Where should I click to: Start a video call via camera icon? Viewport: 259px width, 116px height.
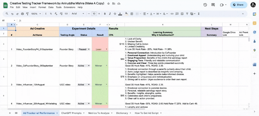pos(222,5)
